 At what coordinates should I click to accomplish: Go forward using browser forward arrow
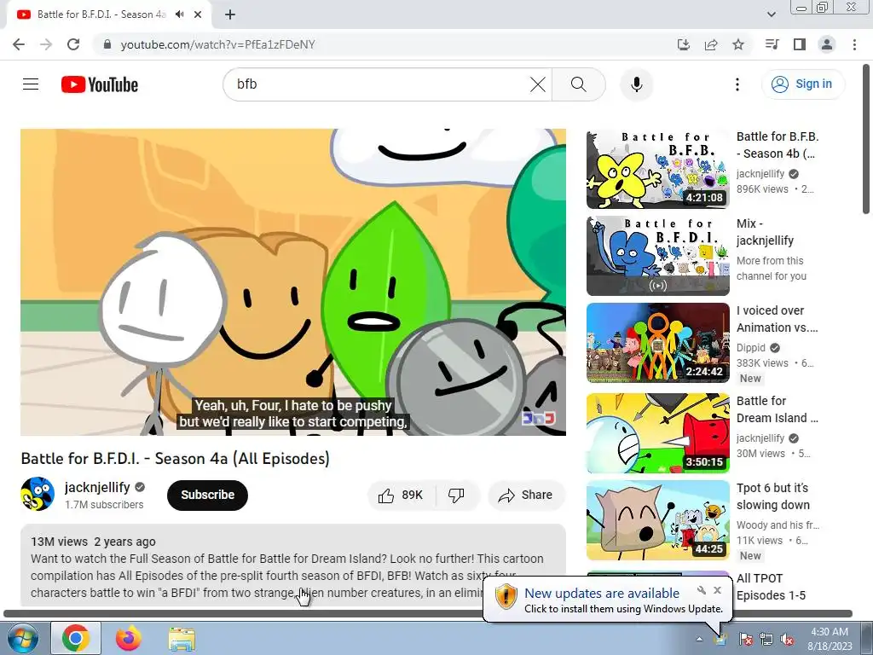point(46,44)
